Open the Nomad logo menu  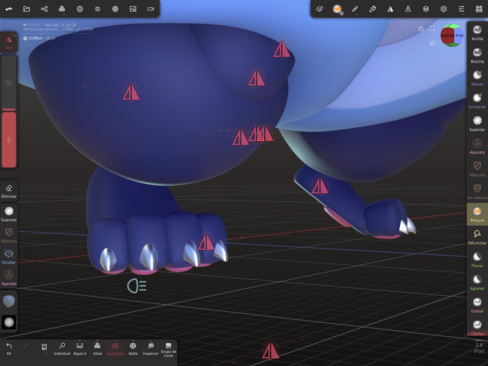pyautogui.click(x=9, y=9)
